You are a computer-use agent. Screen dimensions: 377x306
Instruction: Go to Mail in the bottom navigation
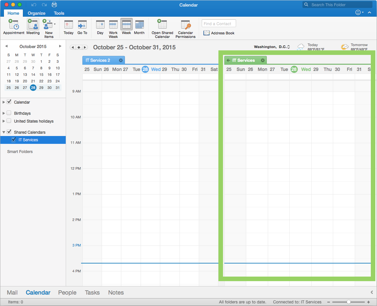[x=12, y=293]
